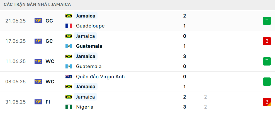Click the world map icon on 21.06.25 row

click(38, 21)
